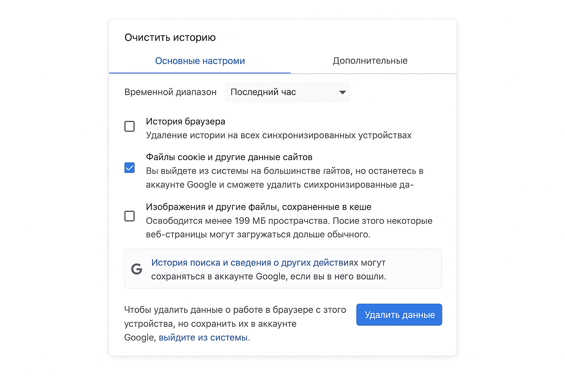Click the dialog title Очистить историю
Screen dimensions: 565x376
[170, 37]
